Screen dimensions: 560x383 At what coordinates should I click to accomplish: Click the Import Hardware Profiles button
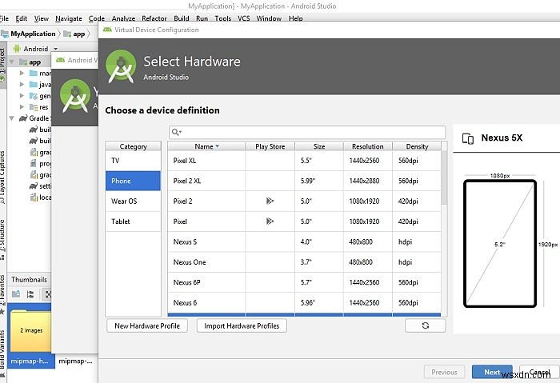point(242,325)
